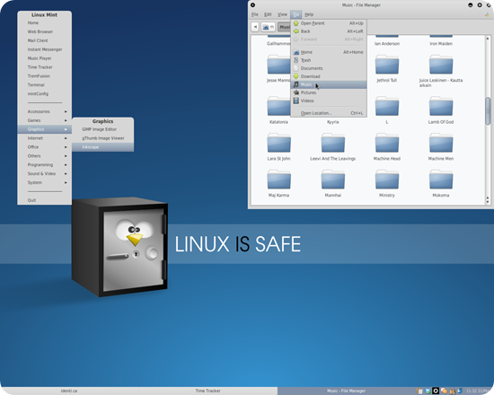
Task: Expand the System submenu
Action: (44, 182)
